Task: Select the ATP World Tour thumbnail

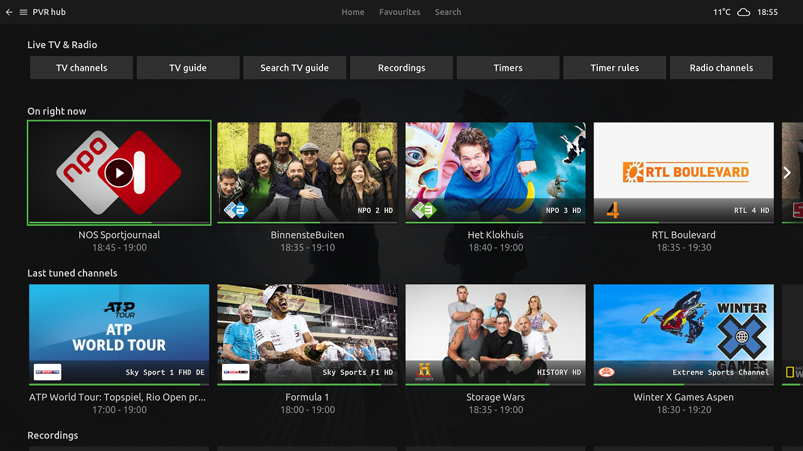Action: click(x=119, y=335)
